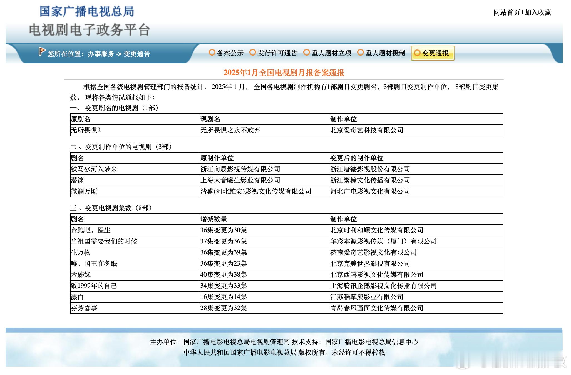
Task: Click the header cell 原剧名
Action: [135, 119]
